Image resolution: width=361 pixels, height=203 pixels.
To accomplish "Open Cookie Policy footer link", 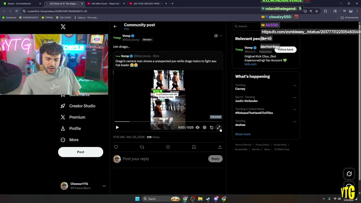I will point(280,145).
